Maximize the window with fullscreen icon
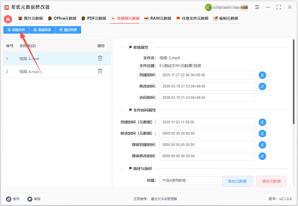 coord(279,7)
